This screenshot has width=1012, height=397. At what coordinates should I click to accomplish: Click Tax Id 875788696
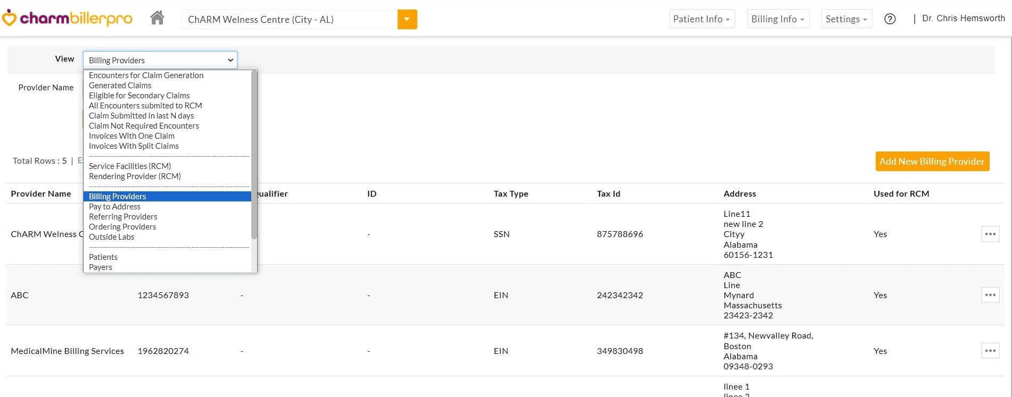620,234
